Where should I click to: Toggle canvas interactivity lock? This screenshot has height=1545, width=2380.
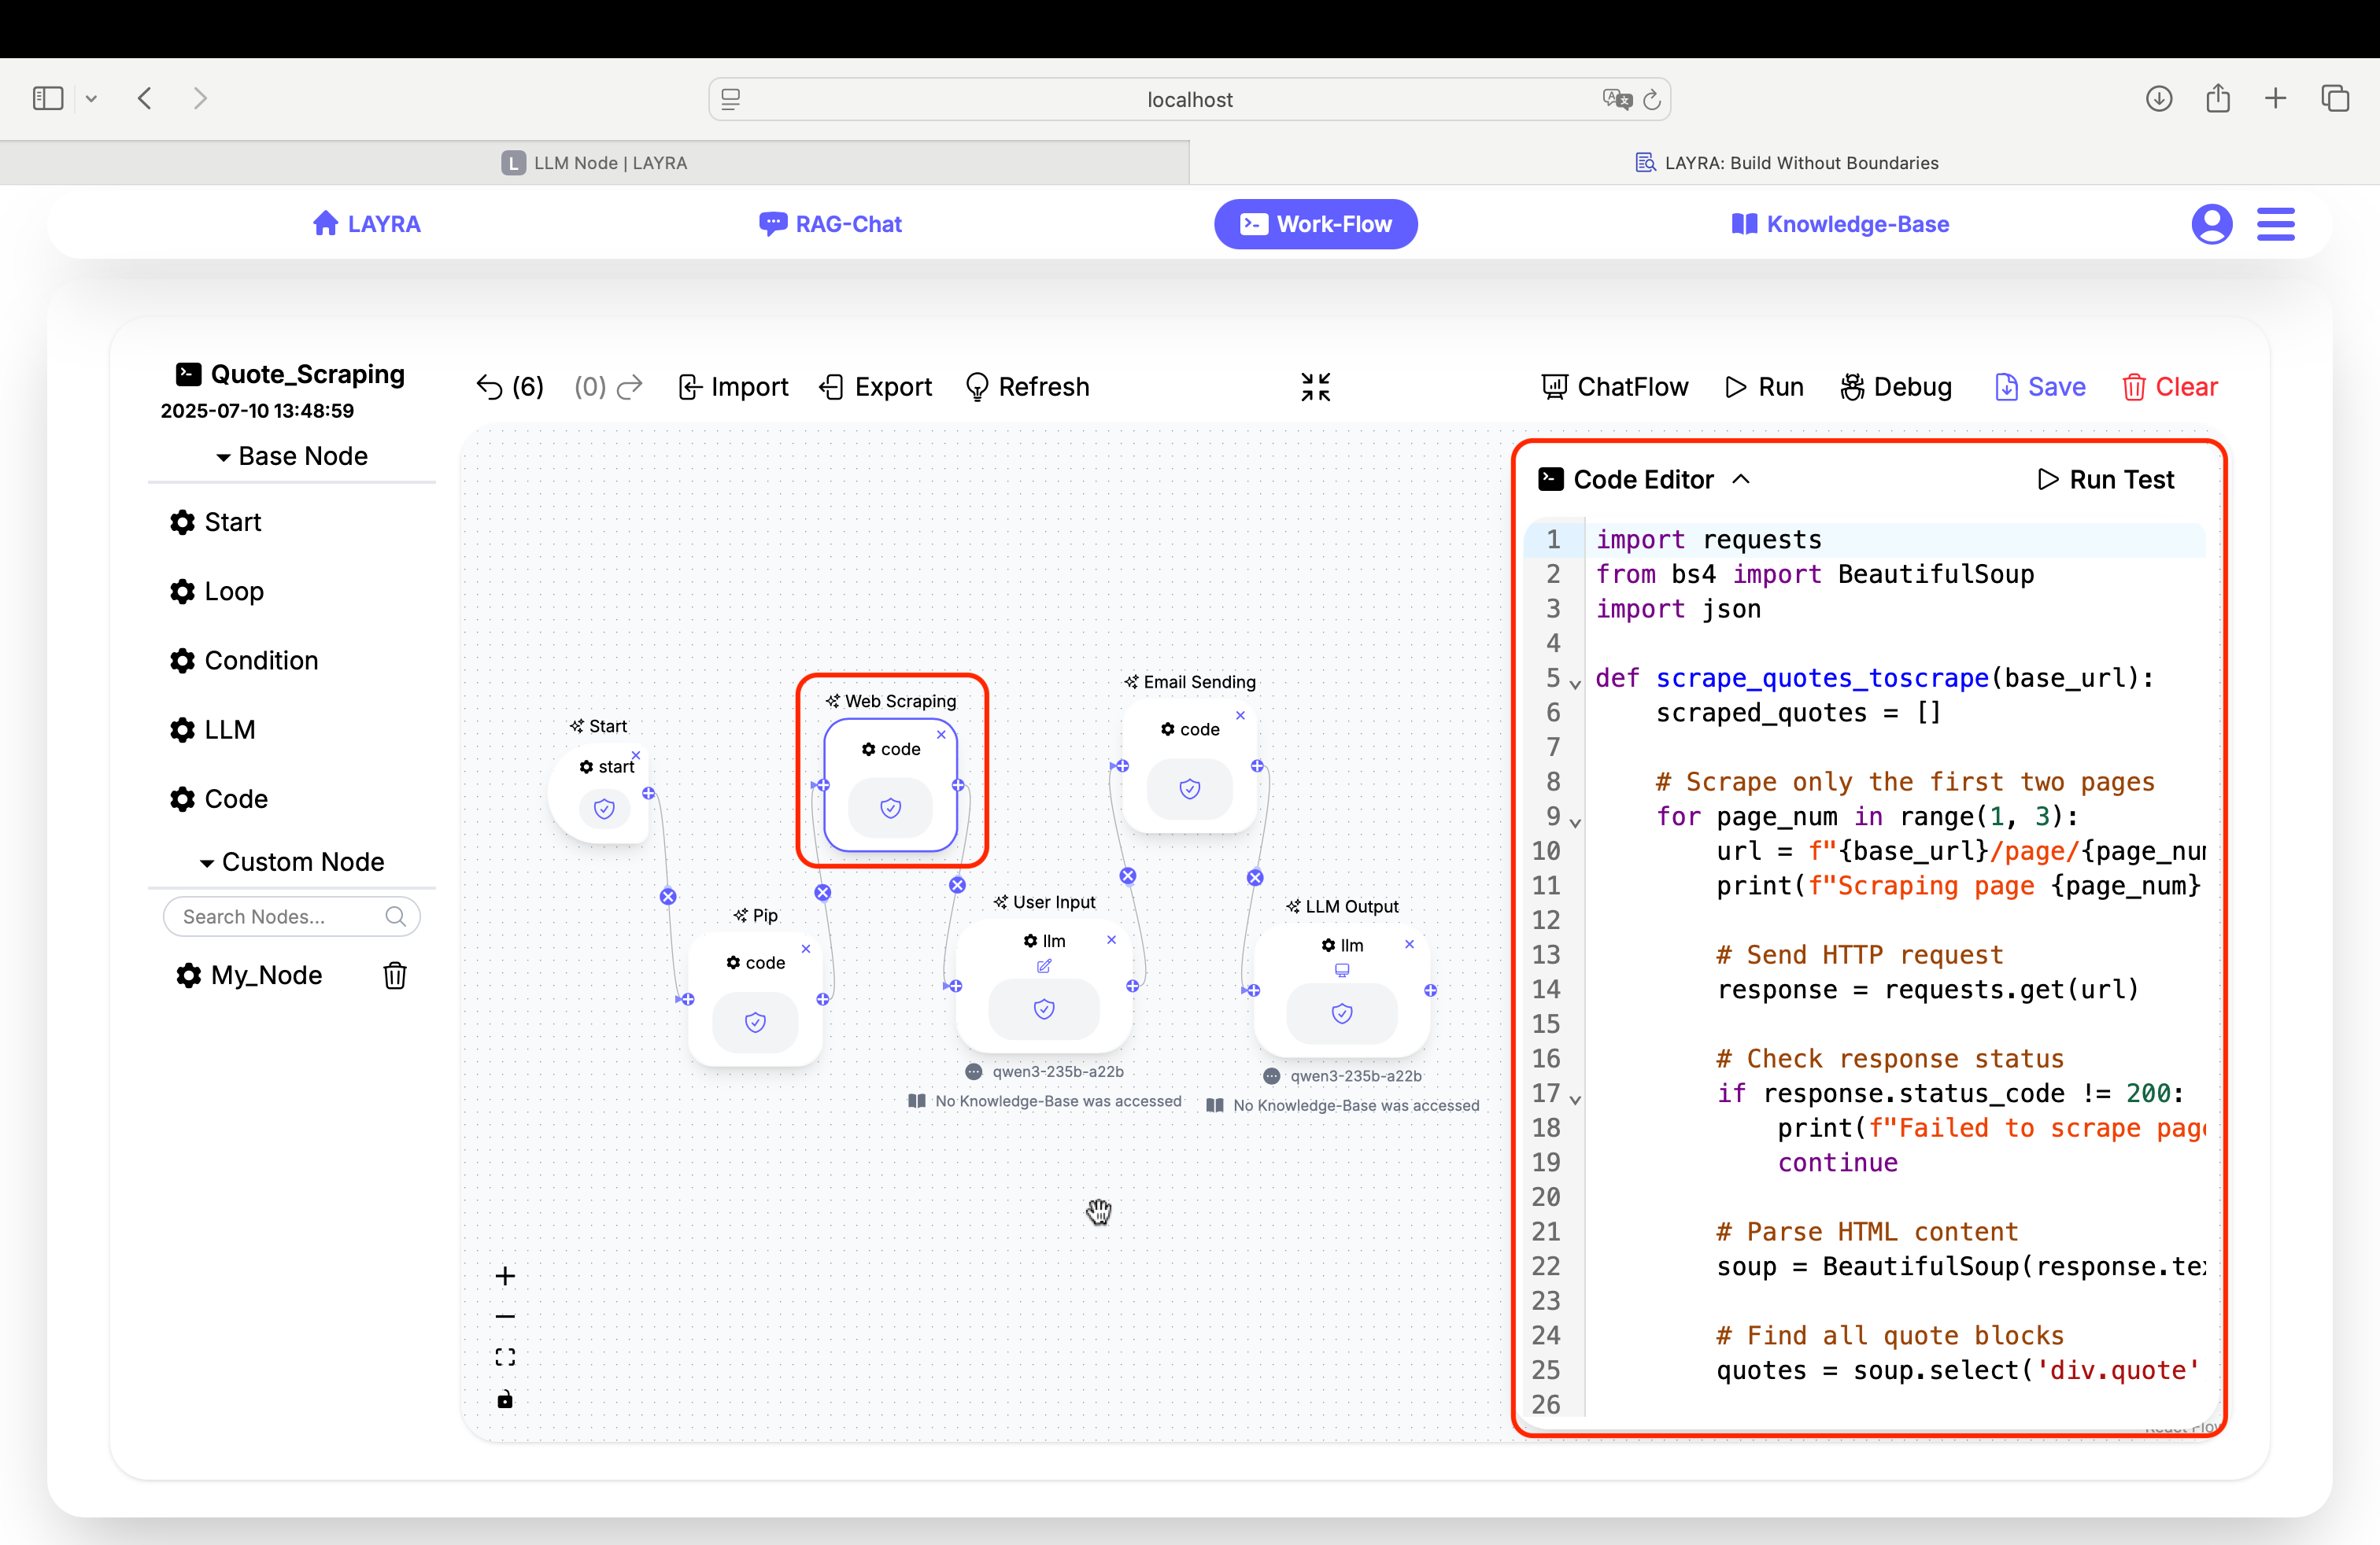505,1399
